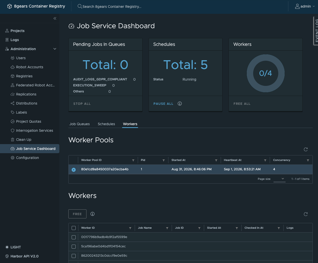Filter the Pid column
The image size is (318, 263).
(x=164, y=160)
